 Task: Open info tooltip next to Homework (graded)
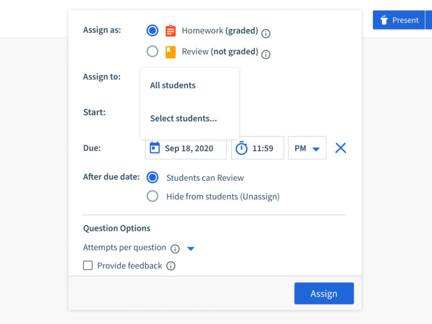[x=266, y=33]
